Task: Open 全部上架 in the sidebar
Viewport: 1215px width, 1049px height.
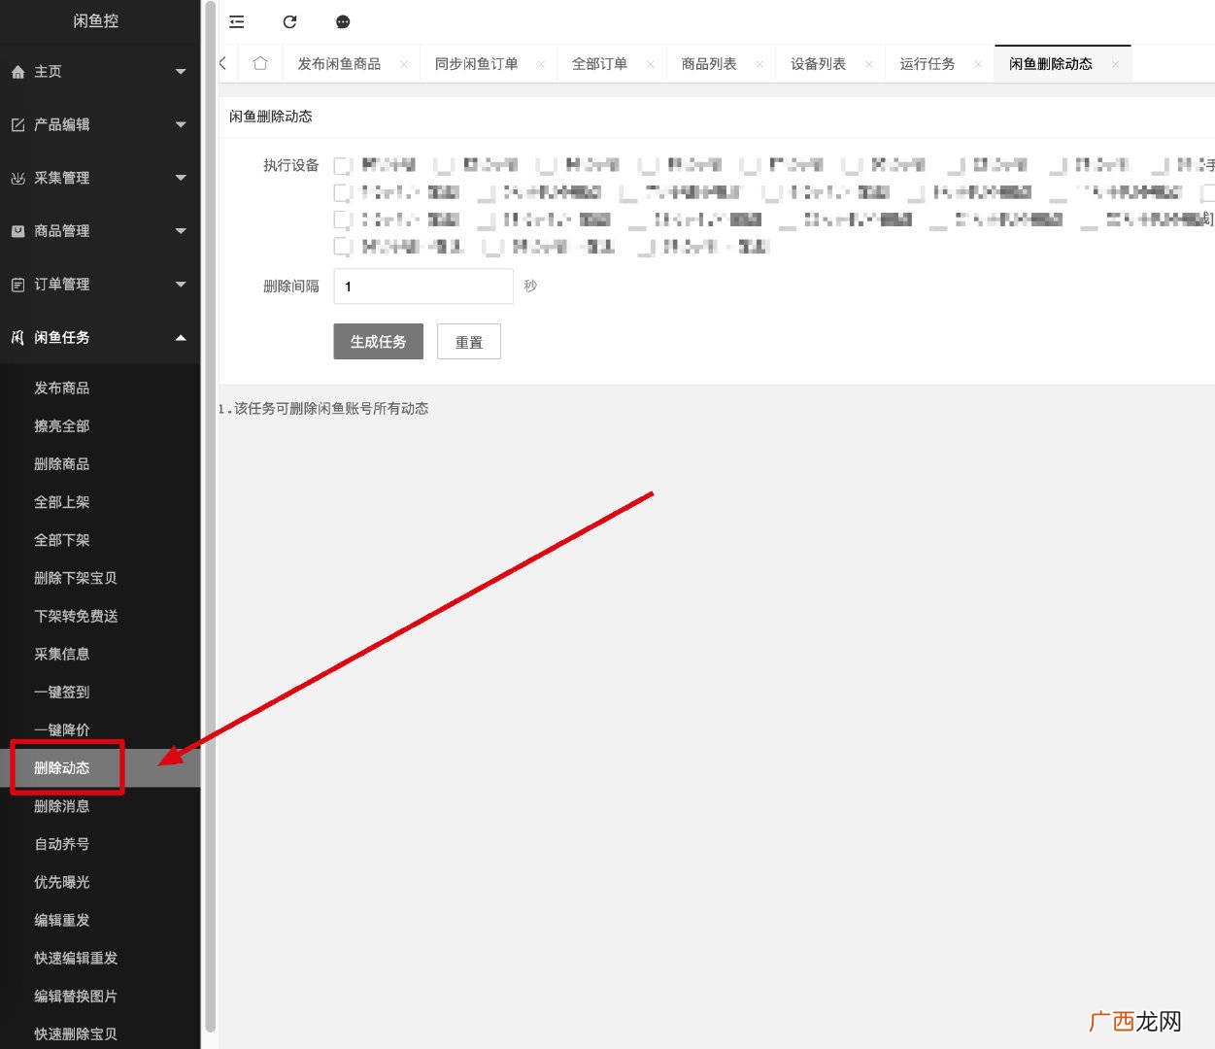Action: (x=62, y=502)
